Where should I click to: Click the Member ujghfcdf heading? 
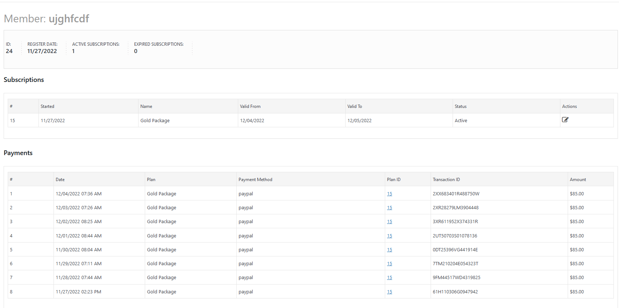(x=47, y=19)
